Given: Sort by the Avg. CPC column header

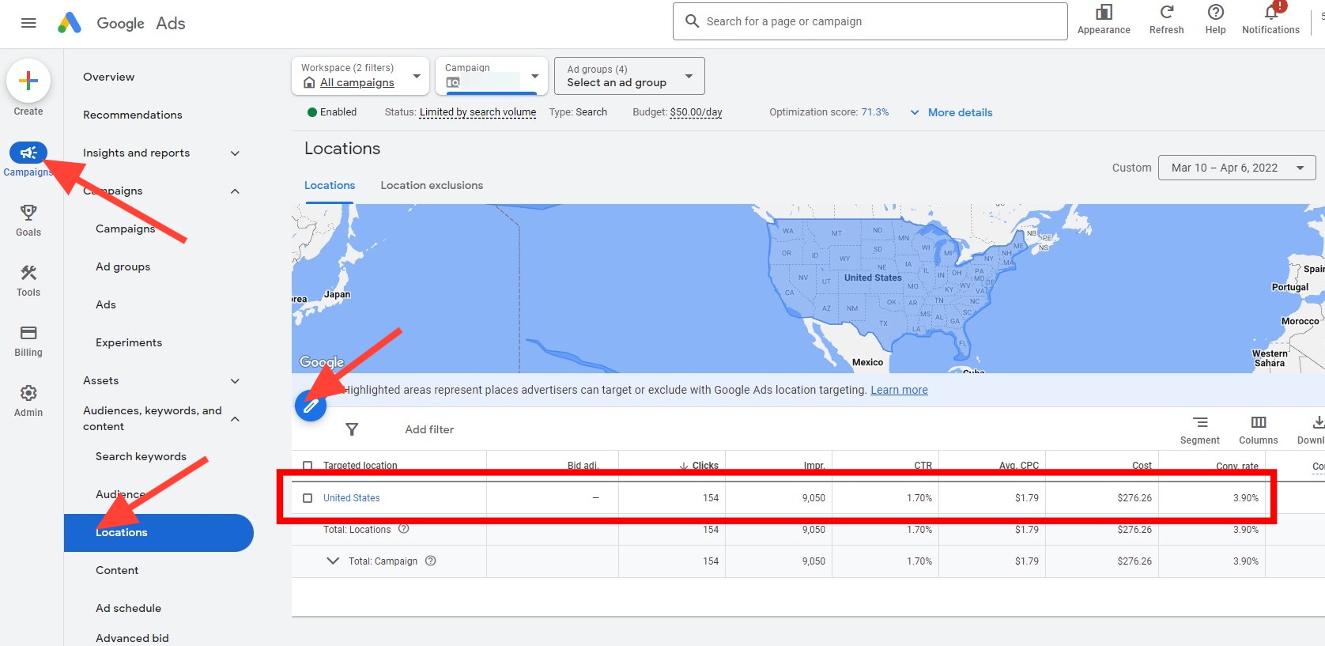Looking at the screenshot, I should (x=1019, y=466).
